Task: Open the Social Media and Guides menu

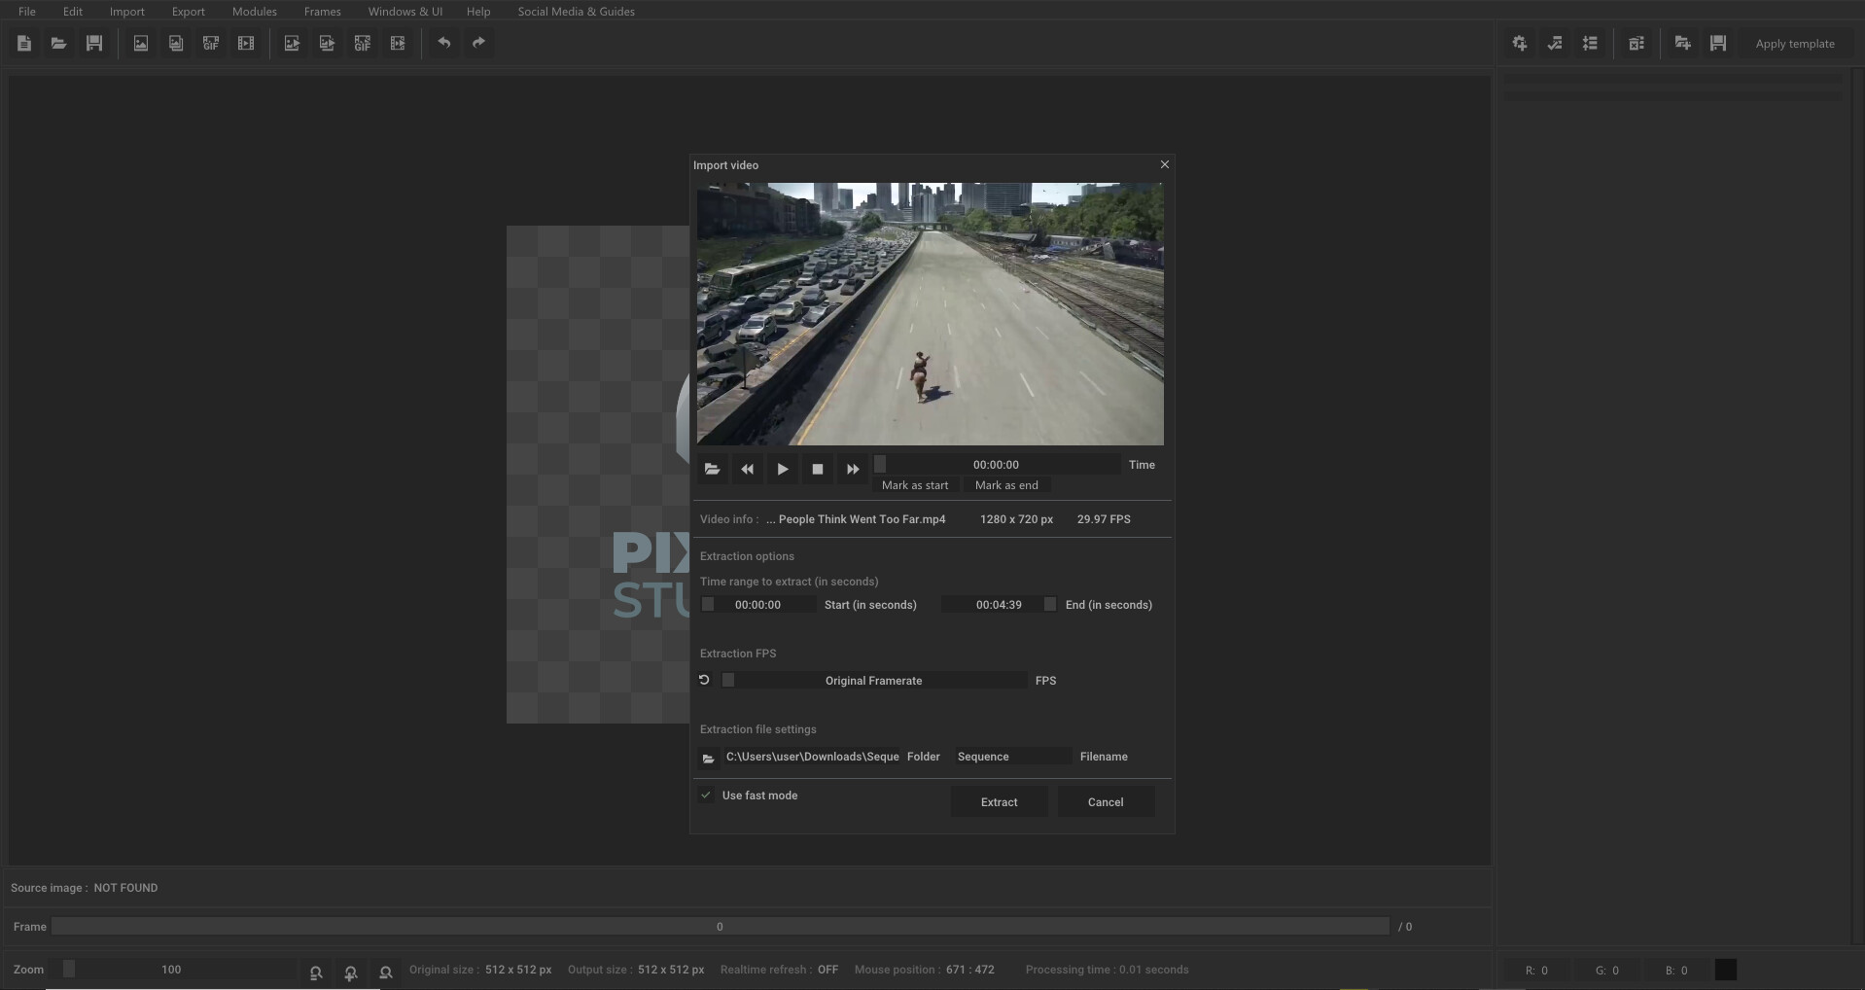Action: 576,12
